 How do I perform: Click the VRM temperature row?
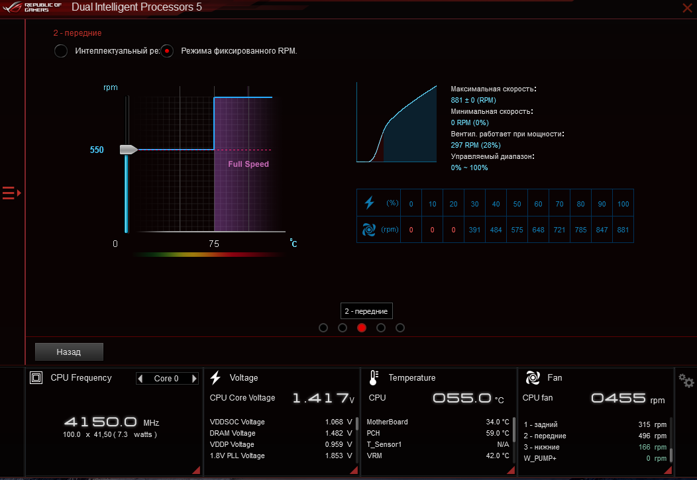point(438,456)
